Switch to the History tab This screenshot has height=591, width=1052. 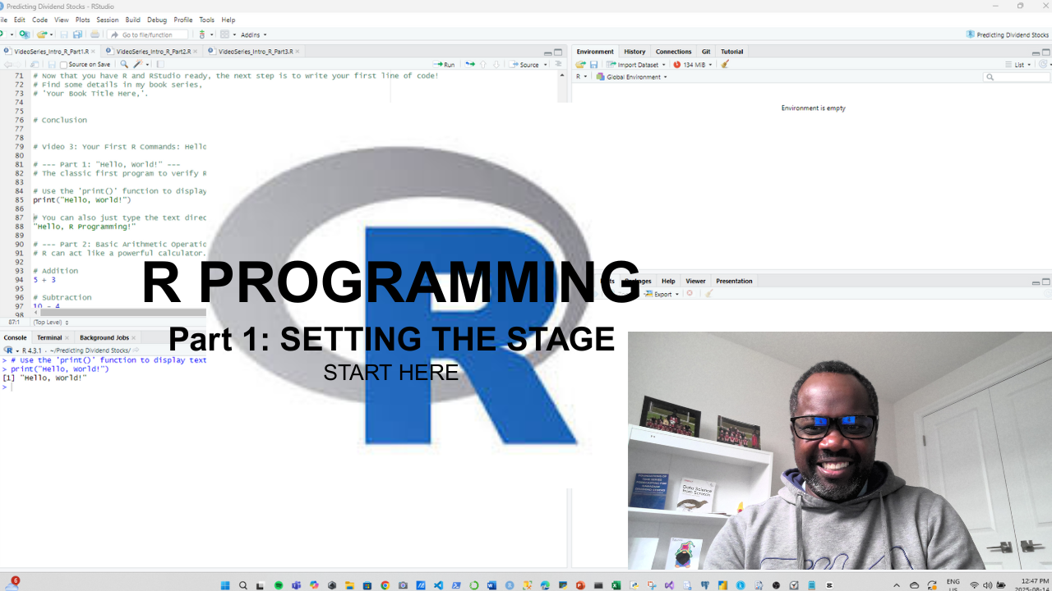(634, 51)
